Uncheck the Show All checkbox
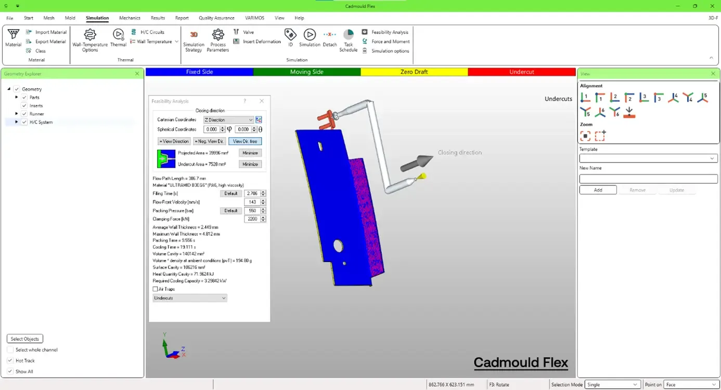The image size is (721, 390). 10,372
